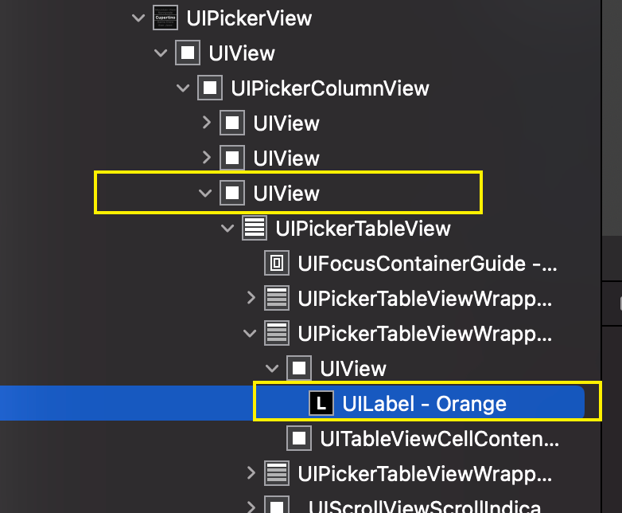Screen dimensions: 622x513
Task: Expand the first collapsed UIPickerTableViewWrapper row
Action: coord(251,298)
